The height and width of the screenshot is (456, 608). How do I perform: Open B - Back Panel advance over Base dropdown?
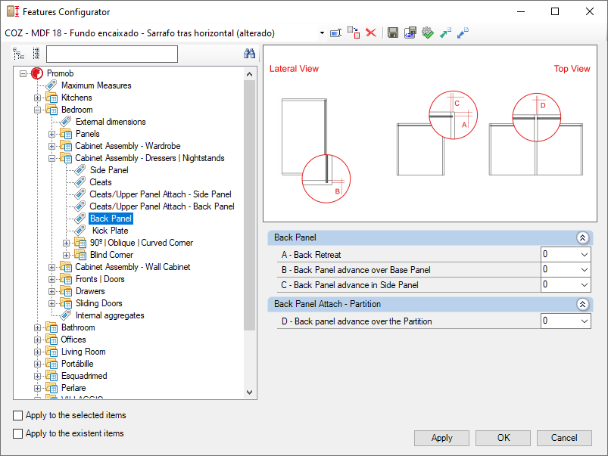click(x=585, y=270)
